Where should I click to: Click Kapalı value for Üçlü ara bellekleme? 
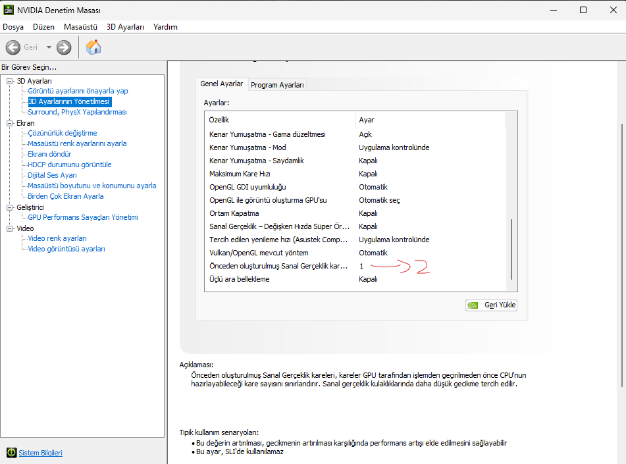[x=368, y=280]
